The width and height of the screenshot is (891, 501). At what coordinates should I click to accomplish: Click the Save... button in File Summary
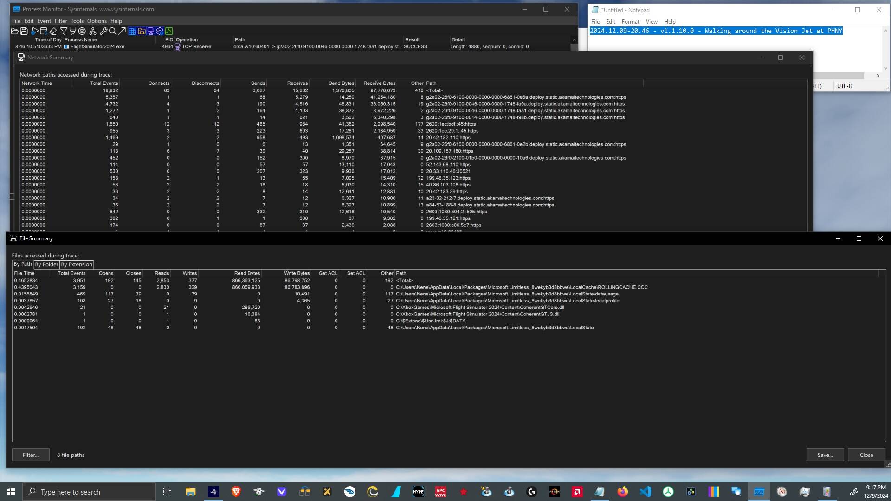(x=825, y=455)
